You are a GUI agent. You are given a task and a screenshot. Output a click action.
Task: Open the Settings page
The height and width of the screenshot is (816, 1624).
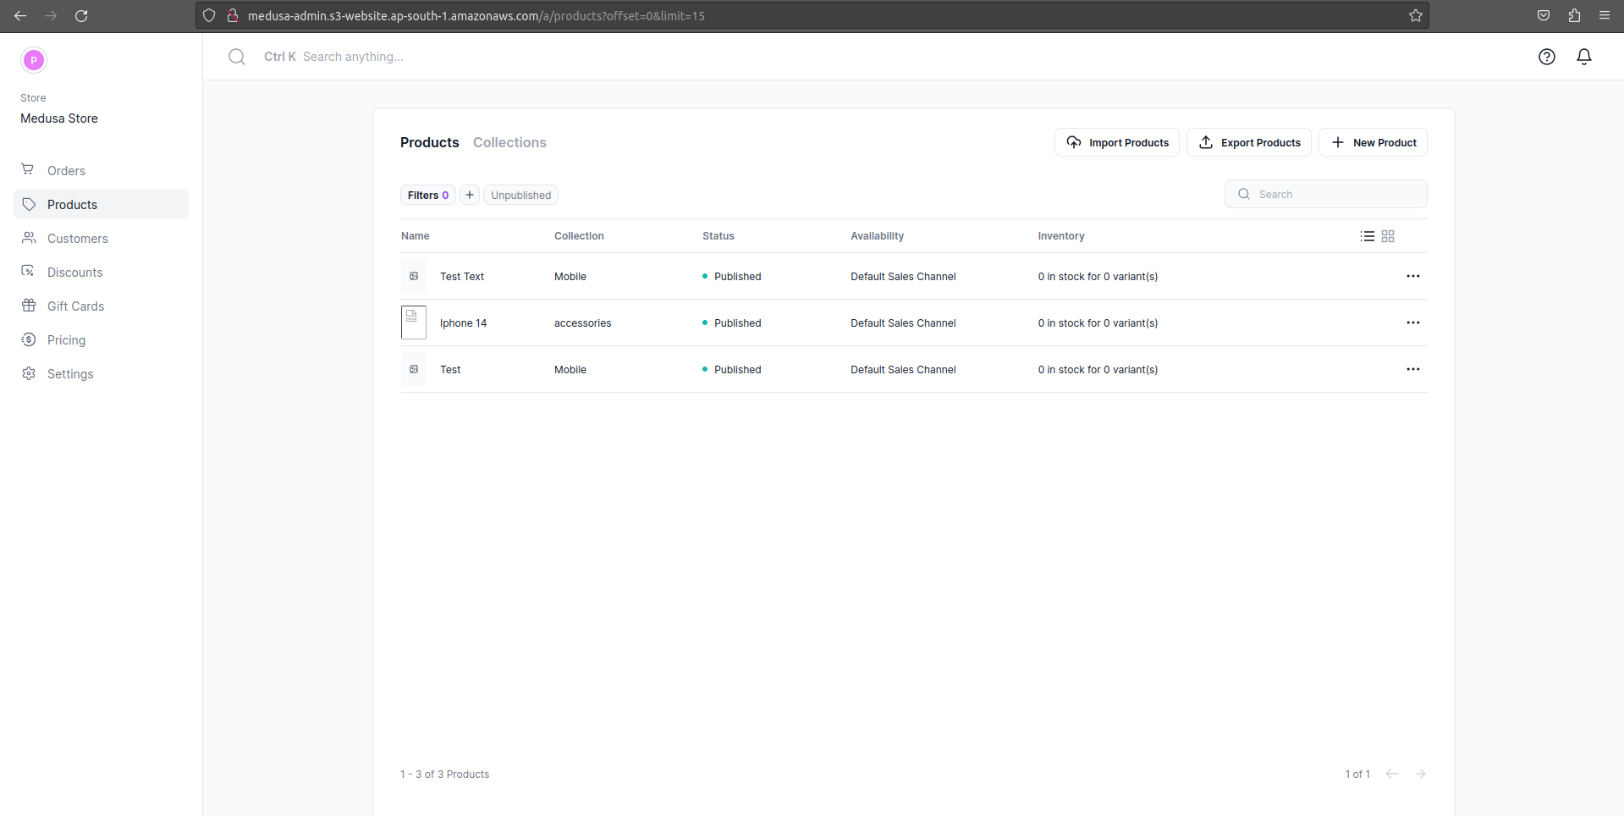click(x=69, y=373)
